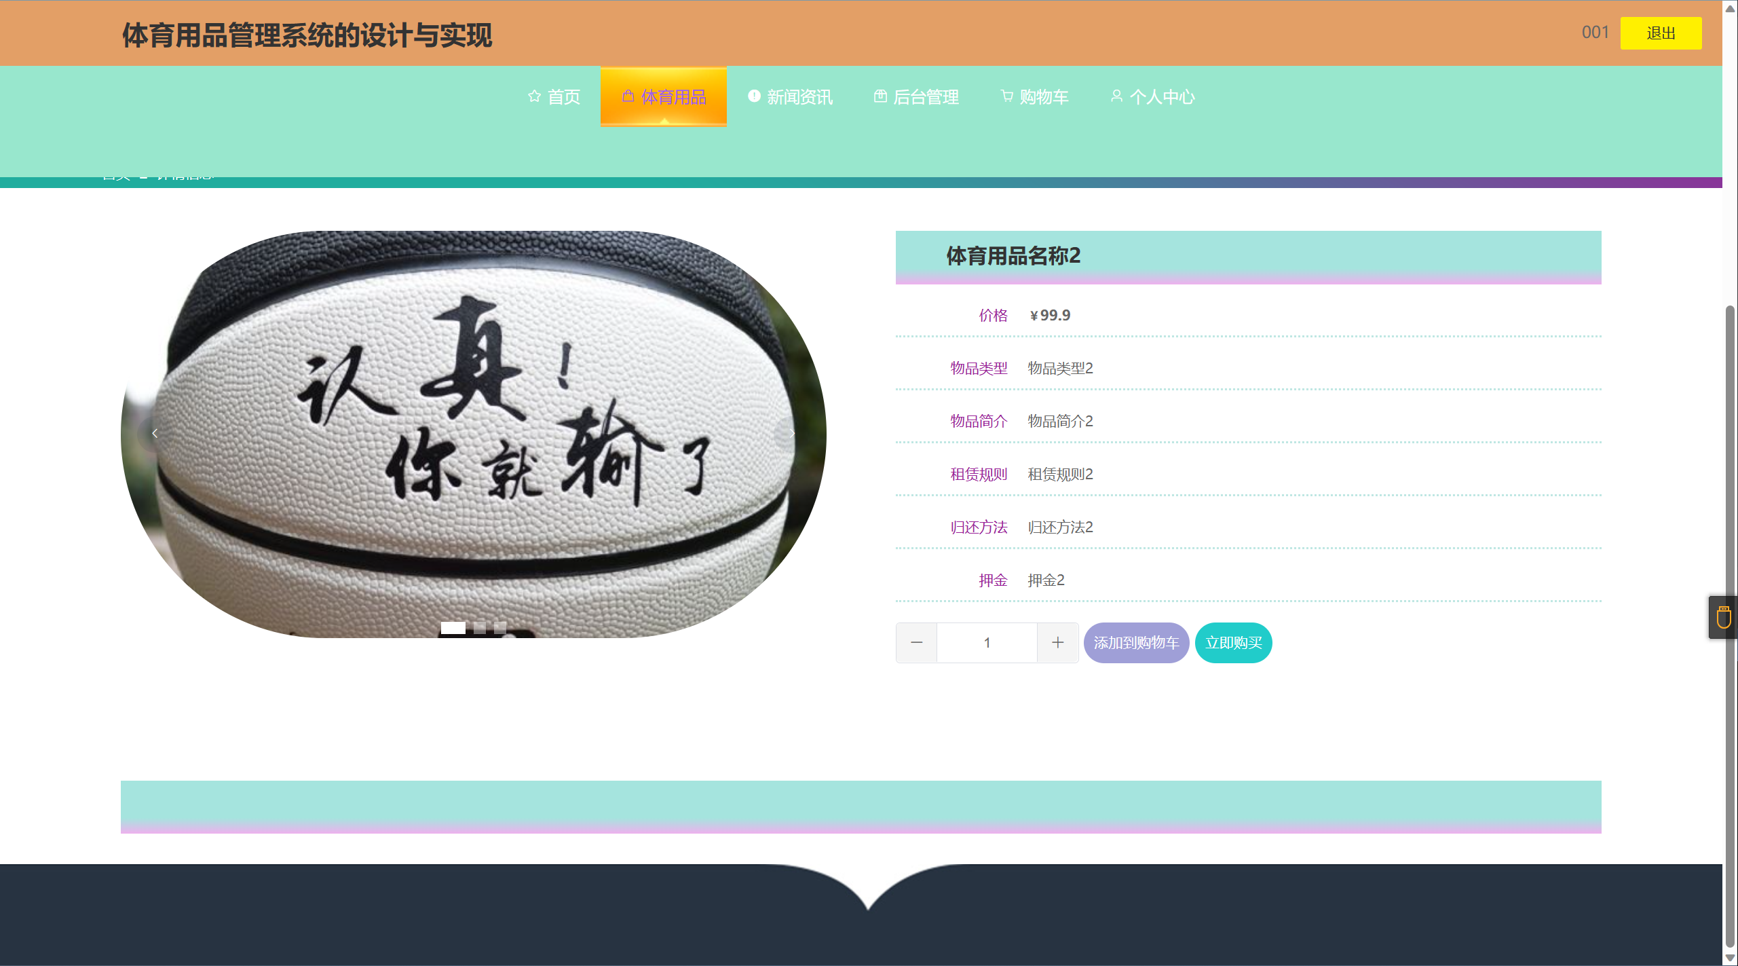Decrease quantity with the minus button
Image resolution: width=1738 pixels, height=966 pixels.
point(916,642)
